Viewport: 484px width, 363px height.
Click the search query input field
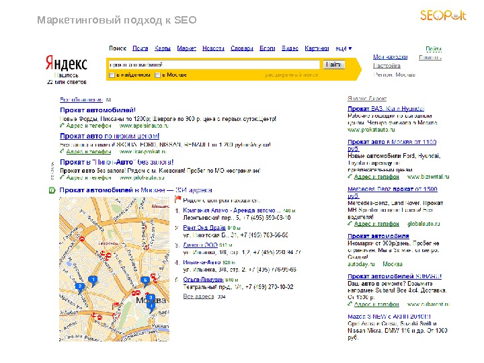click(214, 65)
